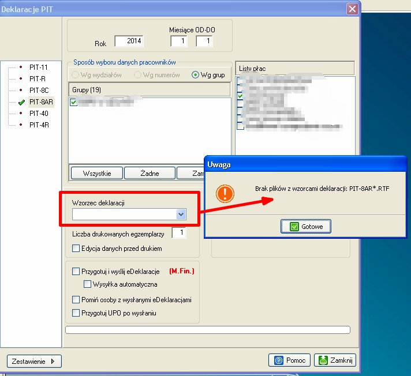Toggle Pomiń osoby z wysłanymi eDeklaracjami
The height and width of the screenshot is (376, 411).
[x=76, y=300]
